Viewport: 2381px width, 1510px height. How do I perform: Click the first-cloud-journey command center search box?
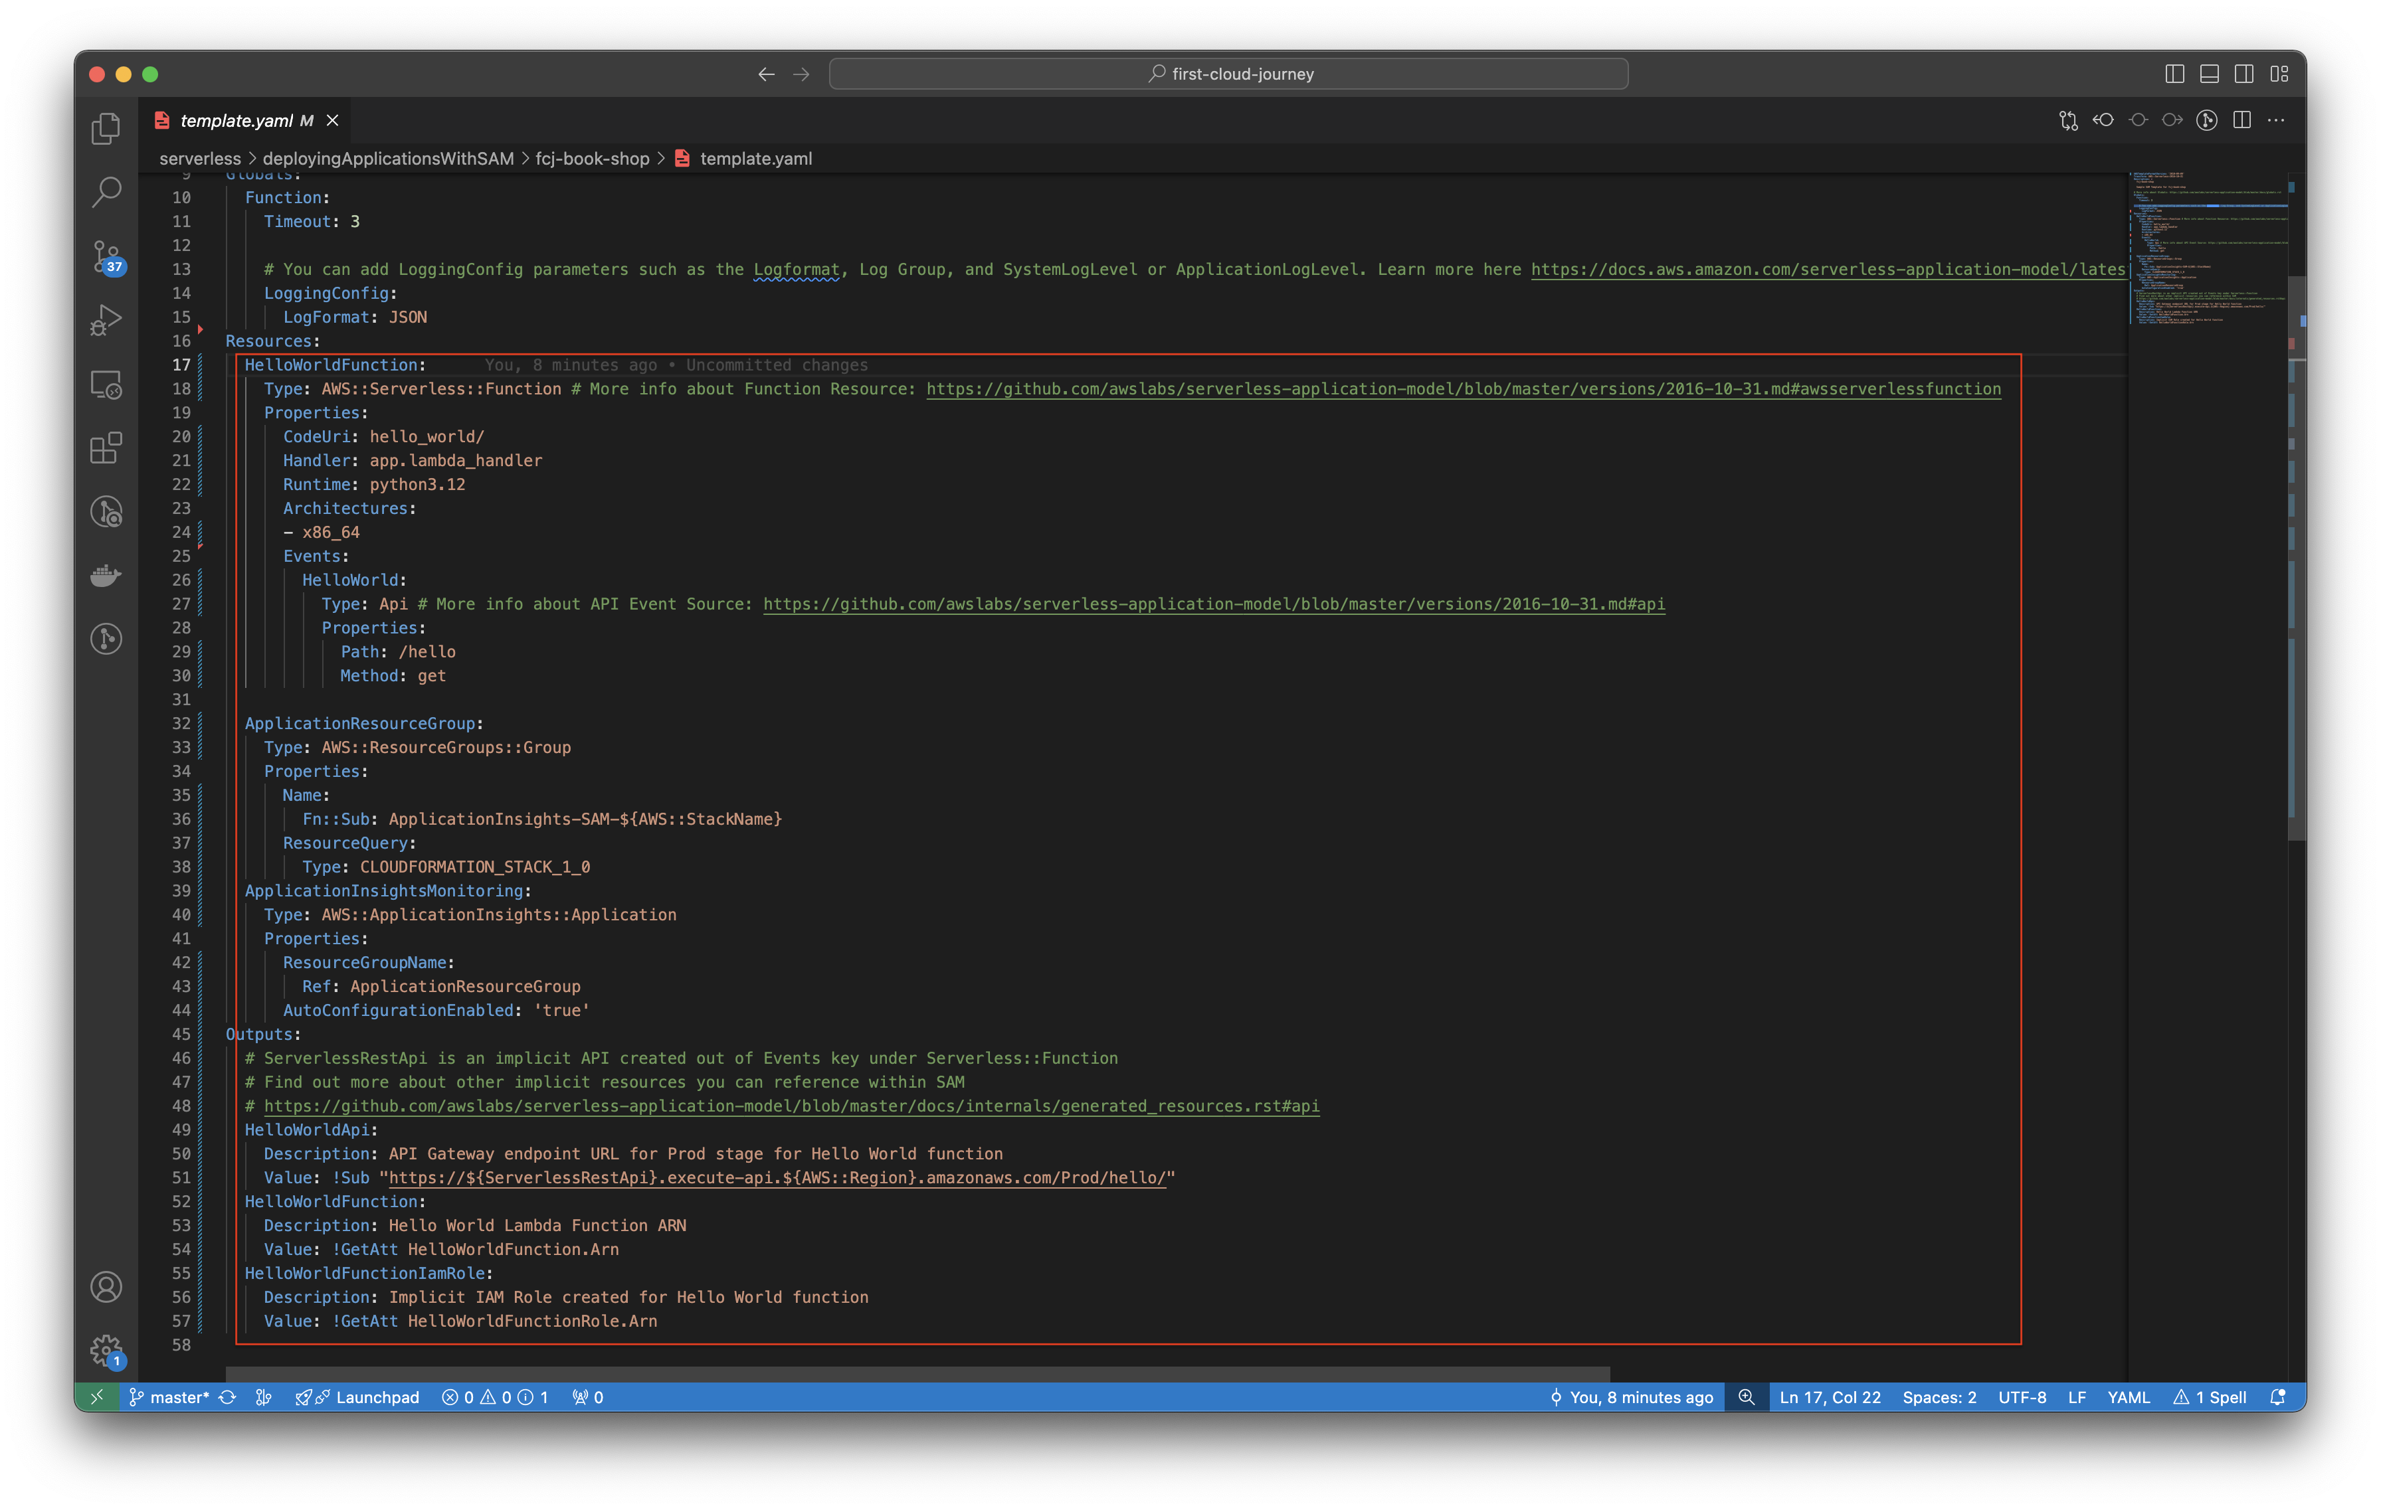(x=1229, y=74)
